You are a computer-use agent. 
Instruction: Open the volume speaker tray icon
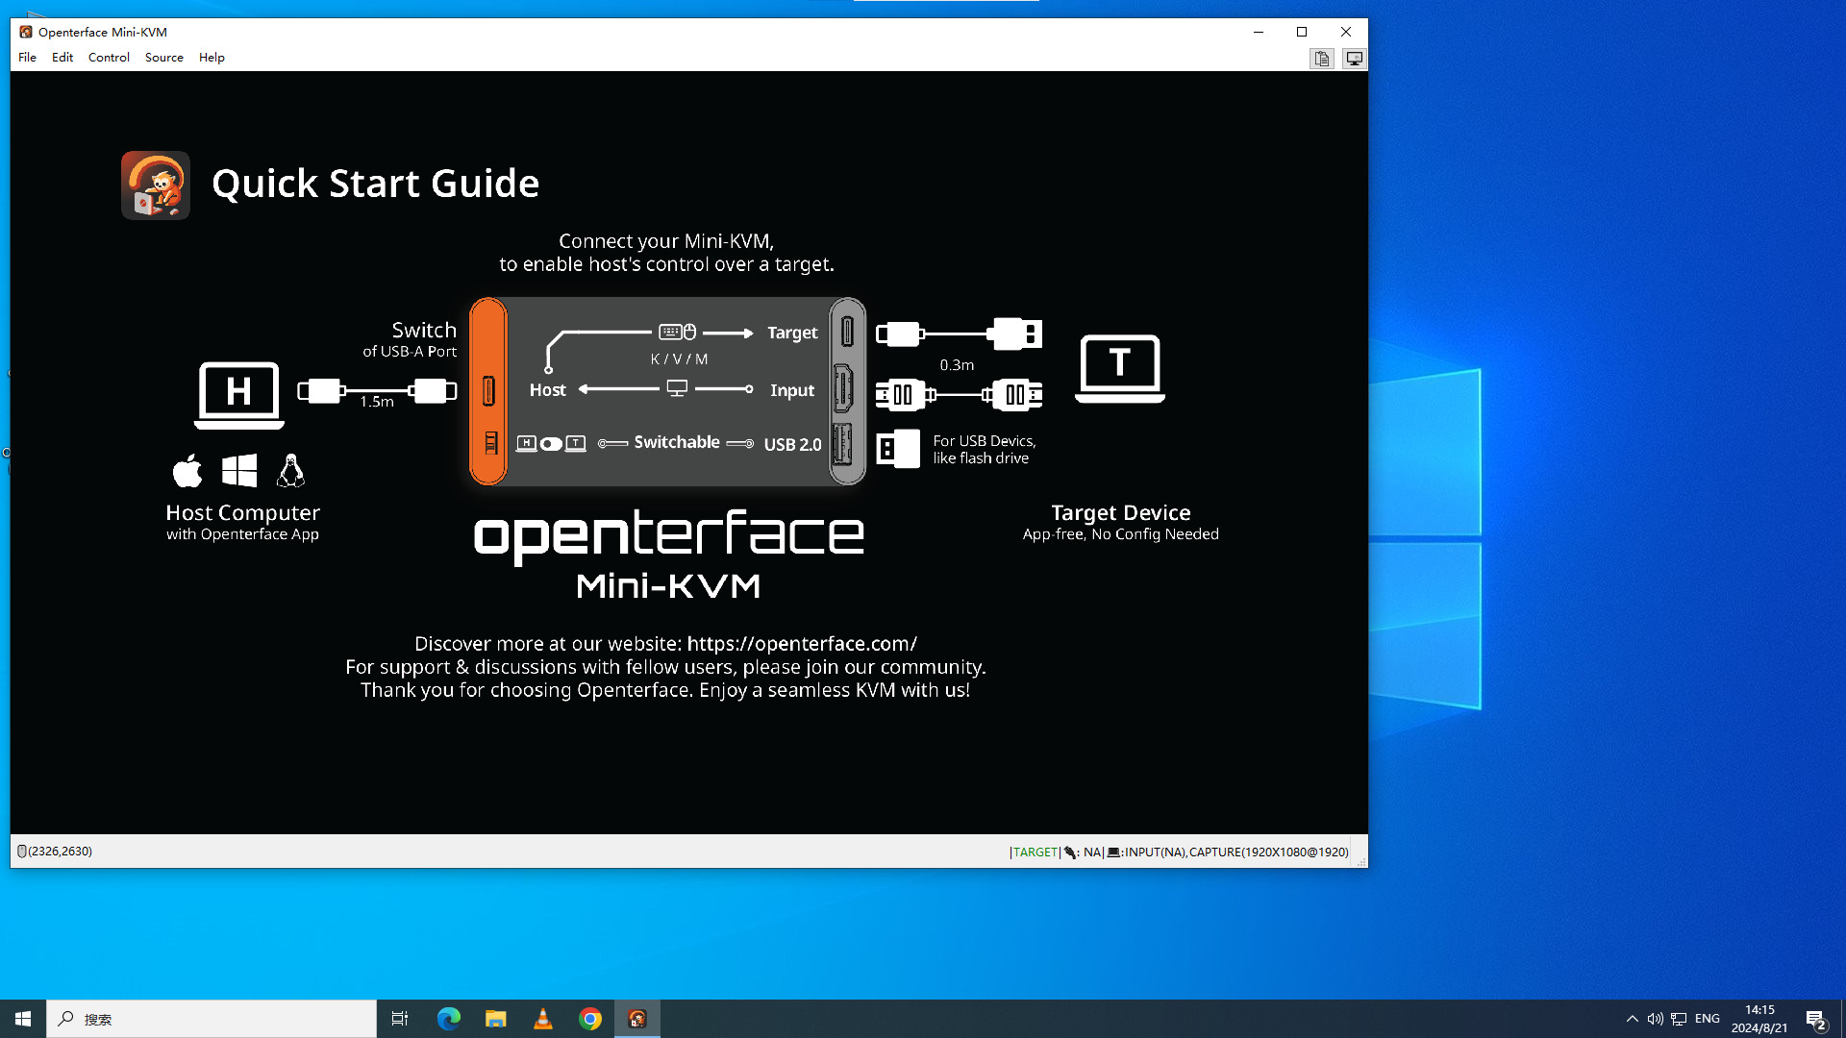(x=1655, y=1019)
